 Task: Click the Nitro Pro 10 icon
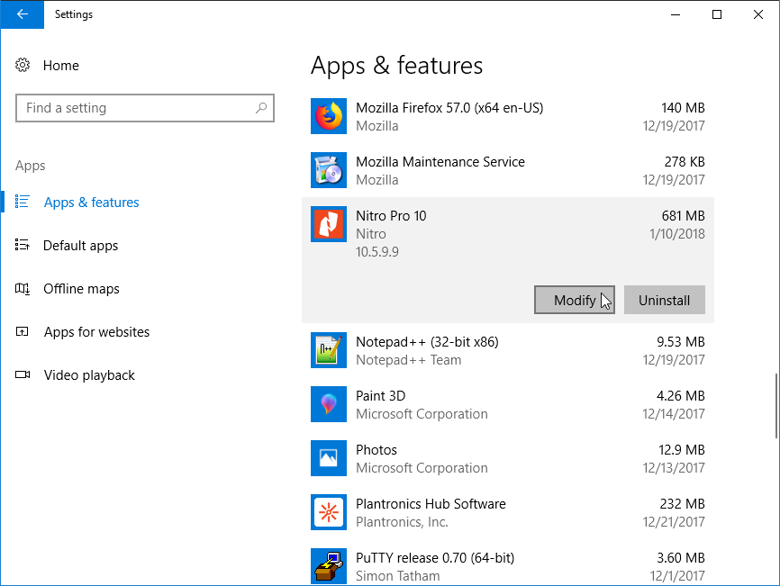329,224
